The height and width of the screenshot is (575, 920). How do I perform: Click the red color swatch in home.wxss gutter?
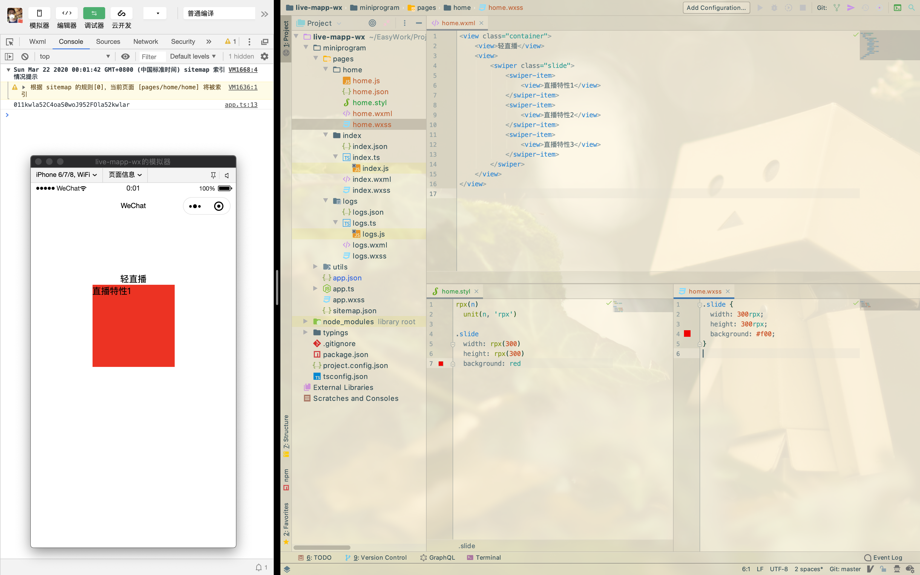coord(687,334)
